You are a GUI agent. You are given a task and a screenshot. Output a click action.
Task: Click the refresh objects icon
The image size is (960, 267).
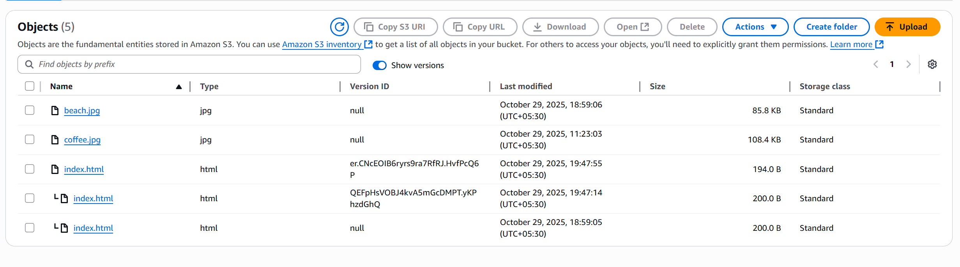pyautogui.click(x=339, y=27)
